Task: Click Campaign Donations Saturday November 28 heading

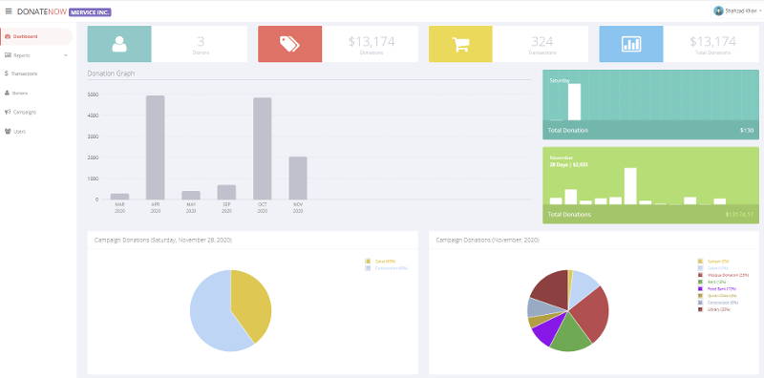Action: click(163, 241)
